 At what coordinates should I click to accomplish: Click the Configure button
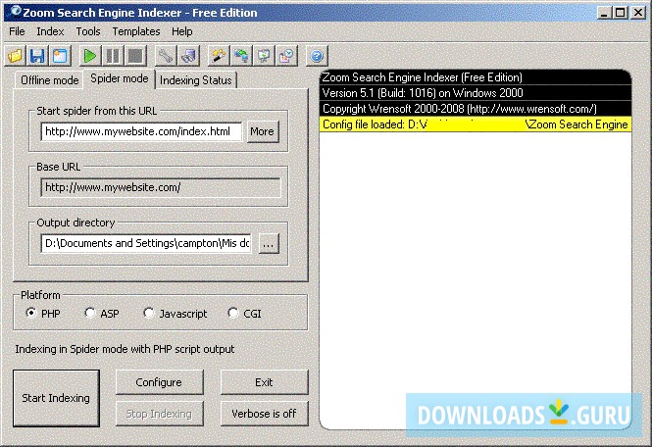click(x=159, y=382)
